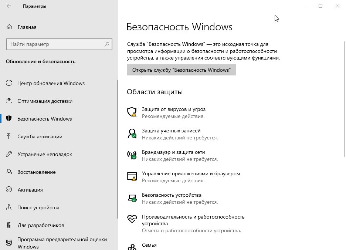
Task: Click the wrench icon for Устранение неполадок
Action: (9, 154)
